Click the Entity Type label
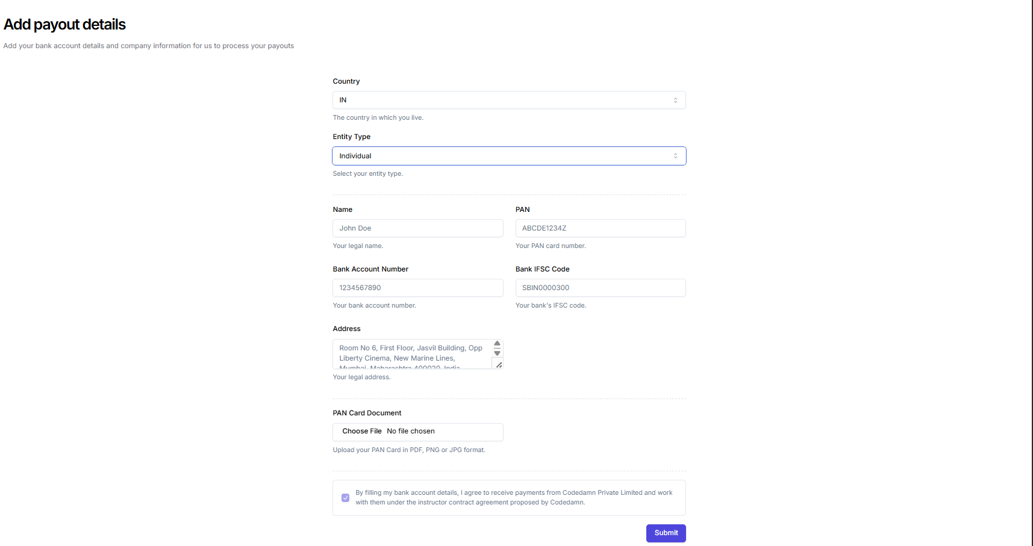This screenshot has width=1033, height=546. pos(351,137)
